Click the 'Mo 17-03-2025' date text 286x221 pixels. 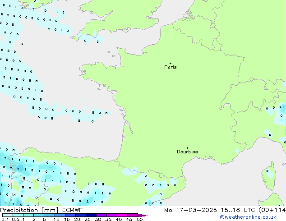(190, 210)
